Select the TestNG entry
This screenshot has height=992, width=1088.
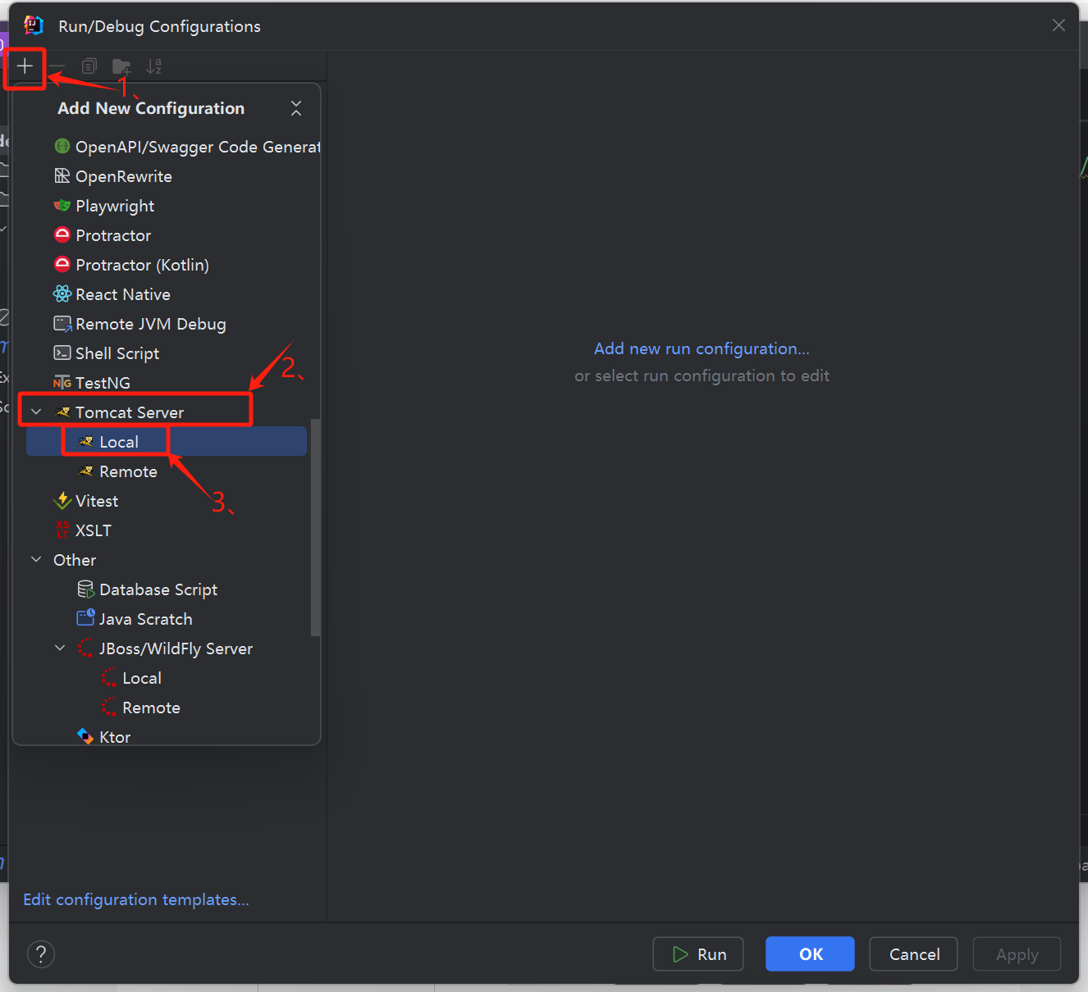tap(167, 383)
